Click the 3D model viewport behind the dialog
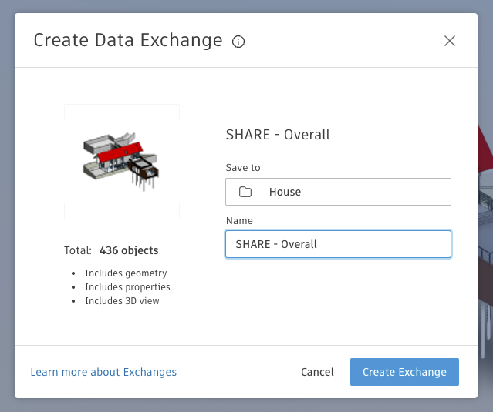Image resolution: width=493 pixels, height=412 pixels. tap(485, 231)
